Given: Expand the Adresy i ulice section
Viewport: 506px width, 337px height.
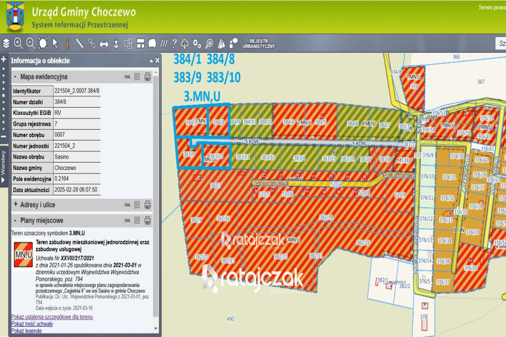Looking at the screenshot, I should pos(16,205).
